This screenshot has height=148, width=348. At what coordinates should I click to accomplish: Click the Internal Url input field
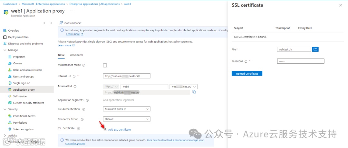point(127,76)
